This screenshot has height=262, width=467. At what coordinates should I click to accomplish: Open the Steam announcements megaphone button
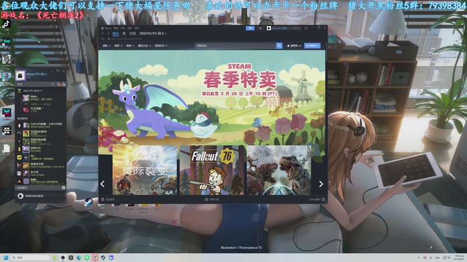pos(250,28)
